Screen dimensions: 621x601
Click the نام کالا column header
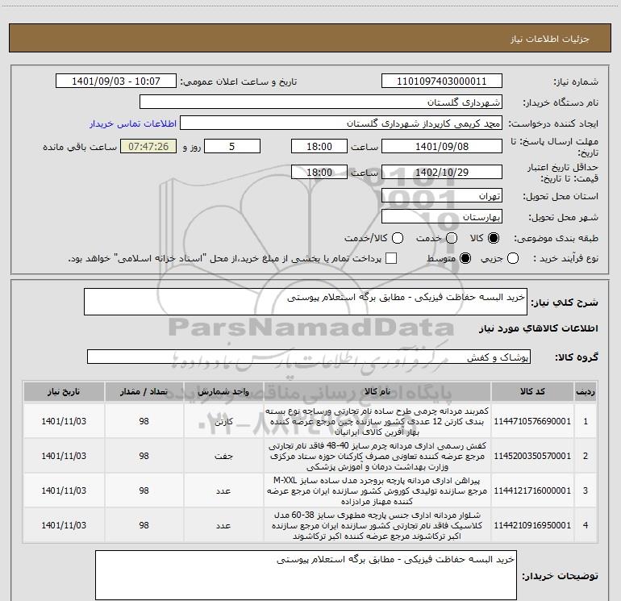click(377, 391)
